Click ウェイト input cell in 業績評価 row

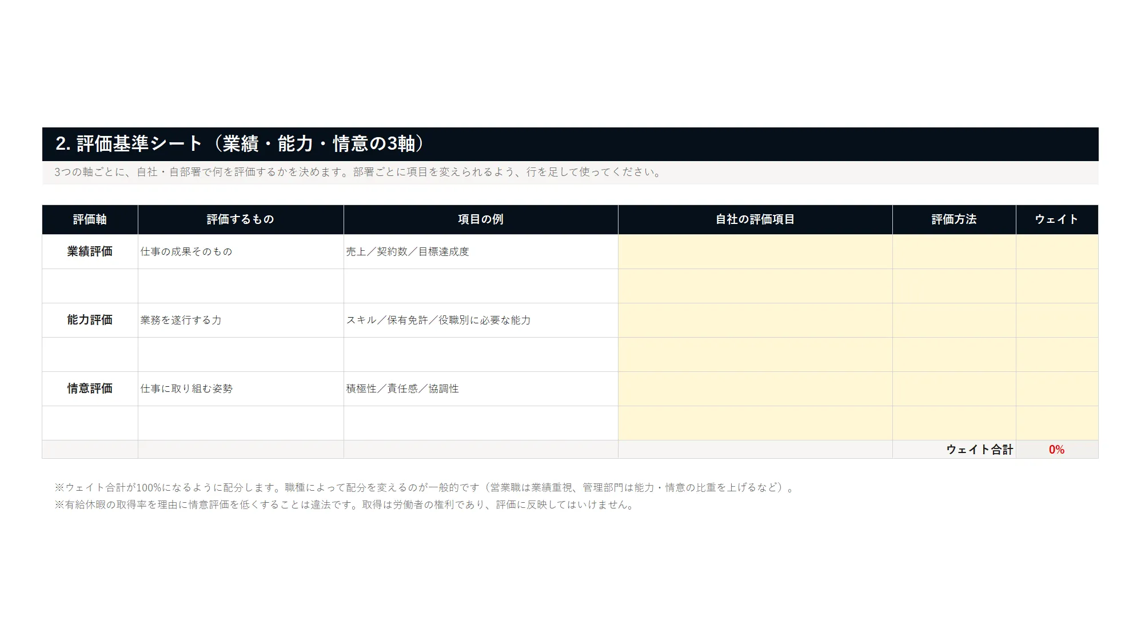point(1057,251)
